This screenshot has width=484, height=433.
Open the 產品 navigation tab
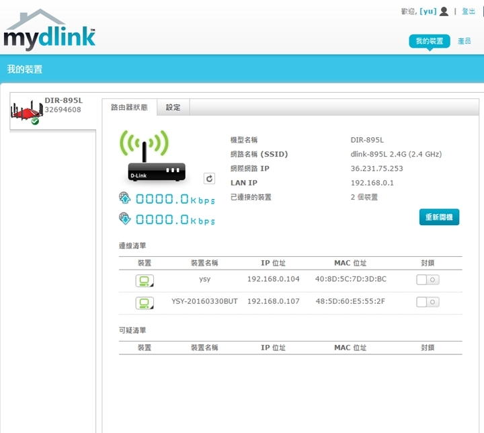pyautogui.click(x=465, y=41)
